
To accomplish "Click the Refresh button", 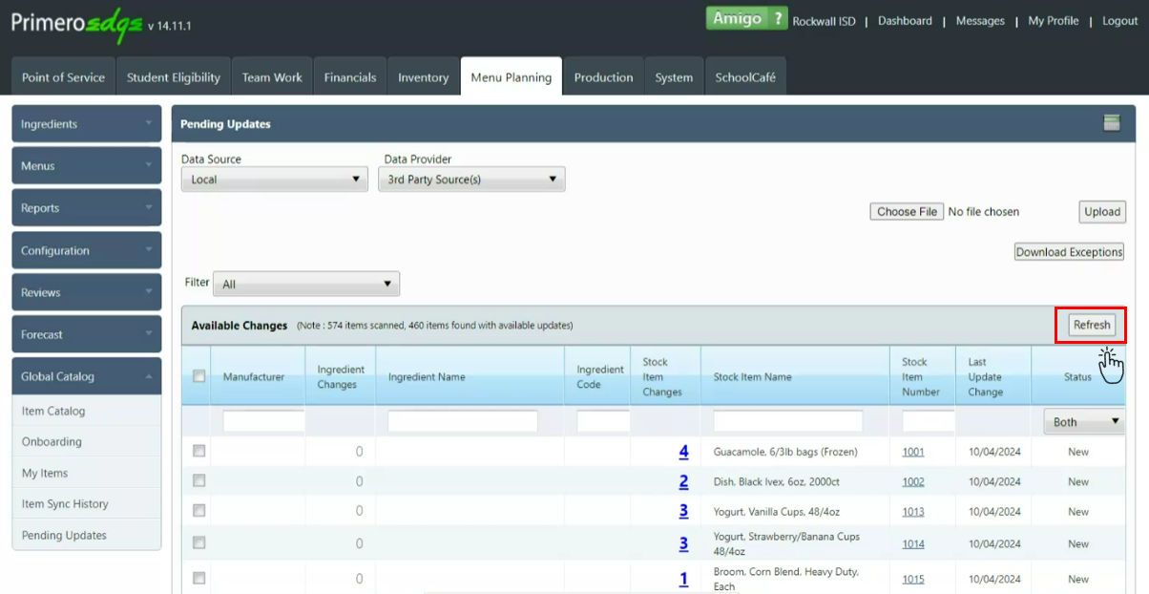I will click(x=1090, y=324).
